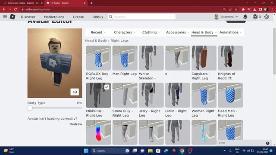Select the ROBLOX Boy Right Leg label
The width and height of the screenshot is (276, 155).
pos(97,76)
